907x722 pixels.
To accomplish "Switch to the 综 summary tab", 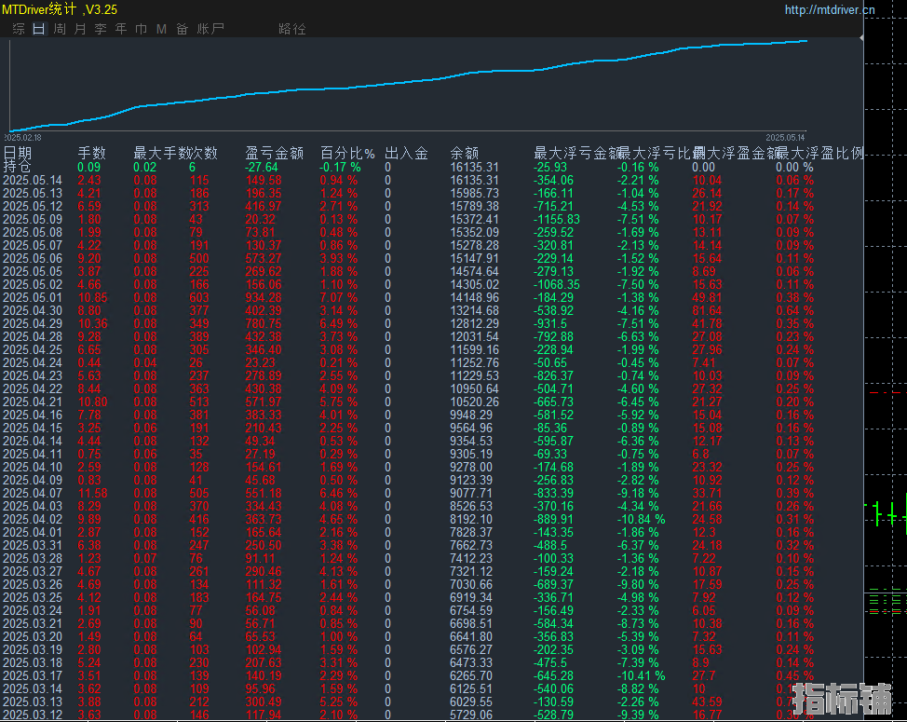I will [x=19, y=28].
